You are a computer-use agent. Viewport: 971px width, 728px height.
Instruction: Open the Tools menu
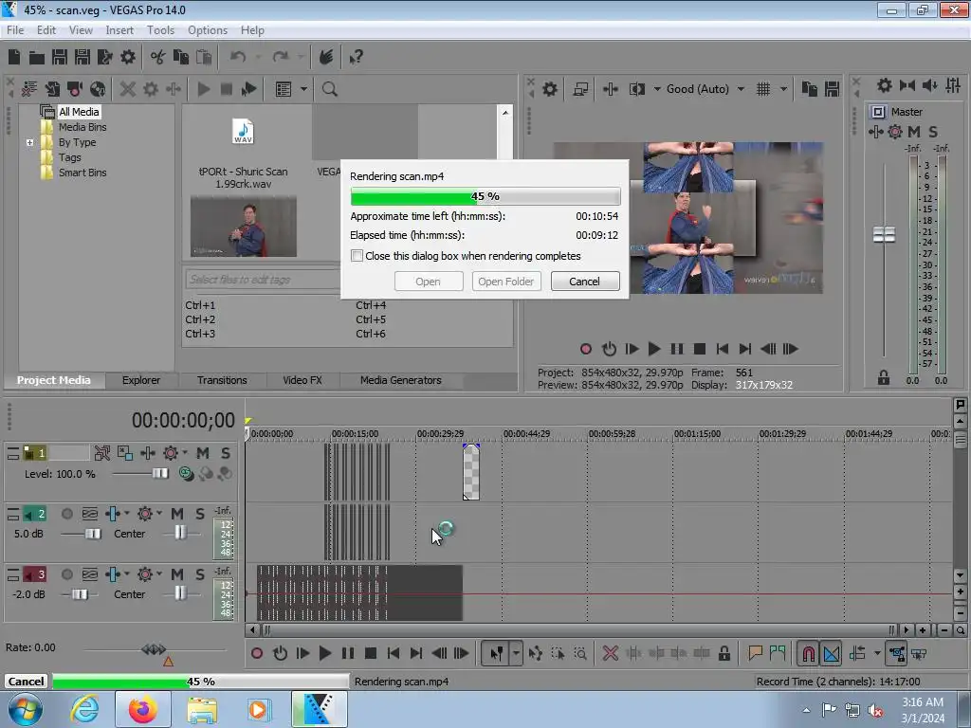coord(160,30)
